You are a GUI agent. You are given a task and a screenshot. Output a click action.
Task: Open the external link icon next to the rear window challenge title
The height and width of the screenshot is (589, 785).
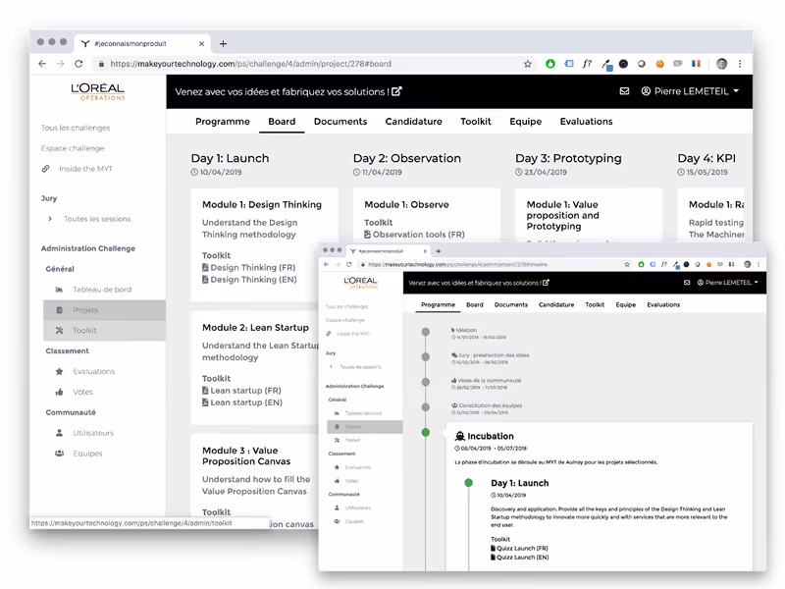[396, 91]
